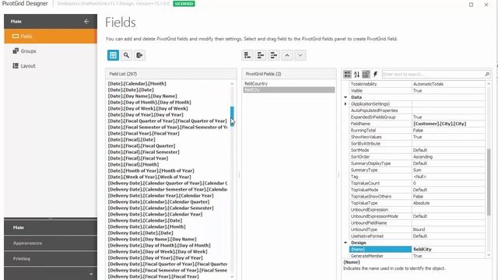The width and height of the screenshot is (498, 280).
Task: Click the PivotGrid Fields (2) header
Action: pyautogui.click(x=289, y=74)
